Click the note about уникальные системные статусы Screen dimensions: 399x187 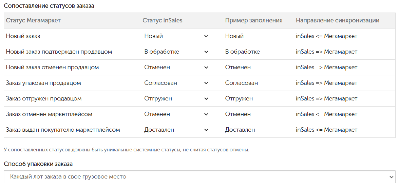(x=127, y=150)
